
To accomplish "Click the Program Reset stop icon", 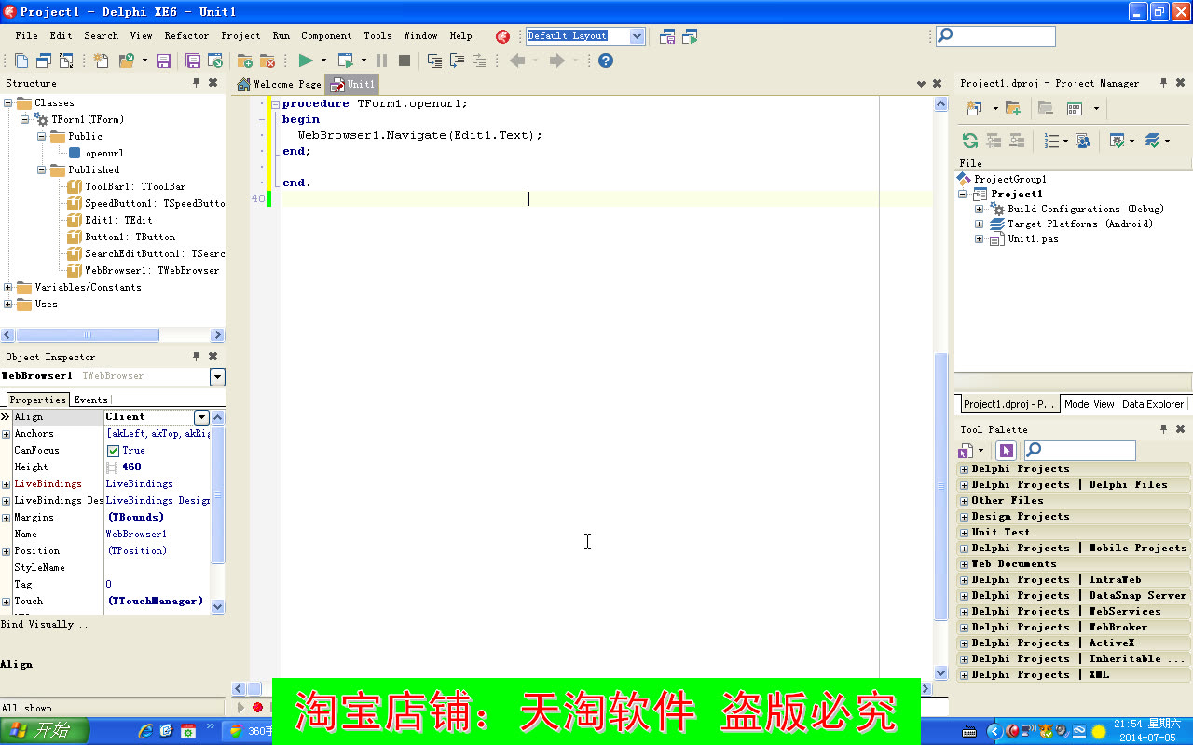I will [x=405, y=61].
